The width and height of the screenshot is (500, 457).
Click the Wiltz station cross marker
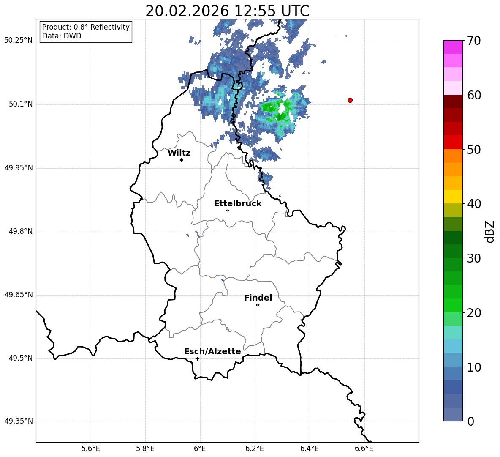tap(182, 160)
